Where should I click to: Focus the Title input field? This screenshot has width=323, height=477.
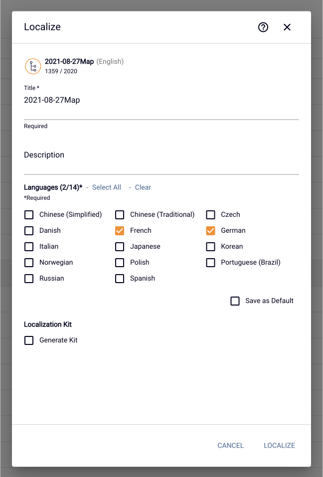161,104
